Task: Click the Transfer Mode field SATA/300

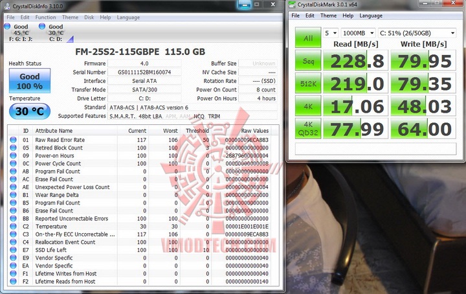Action: point(144,89)
